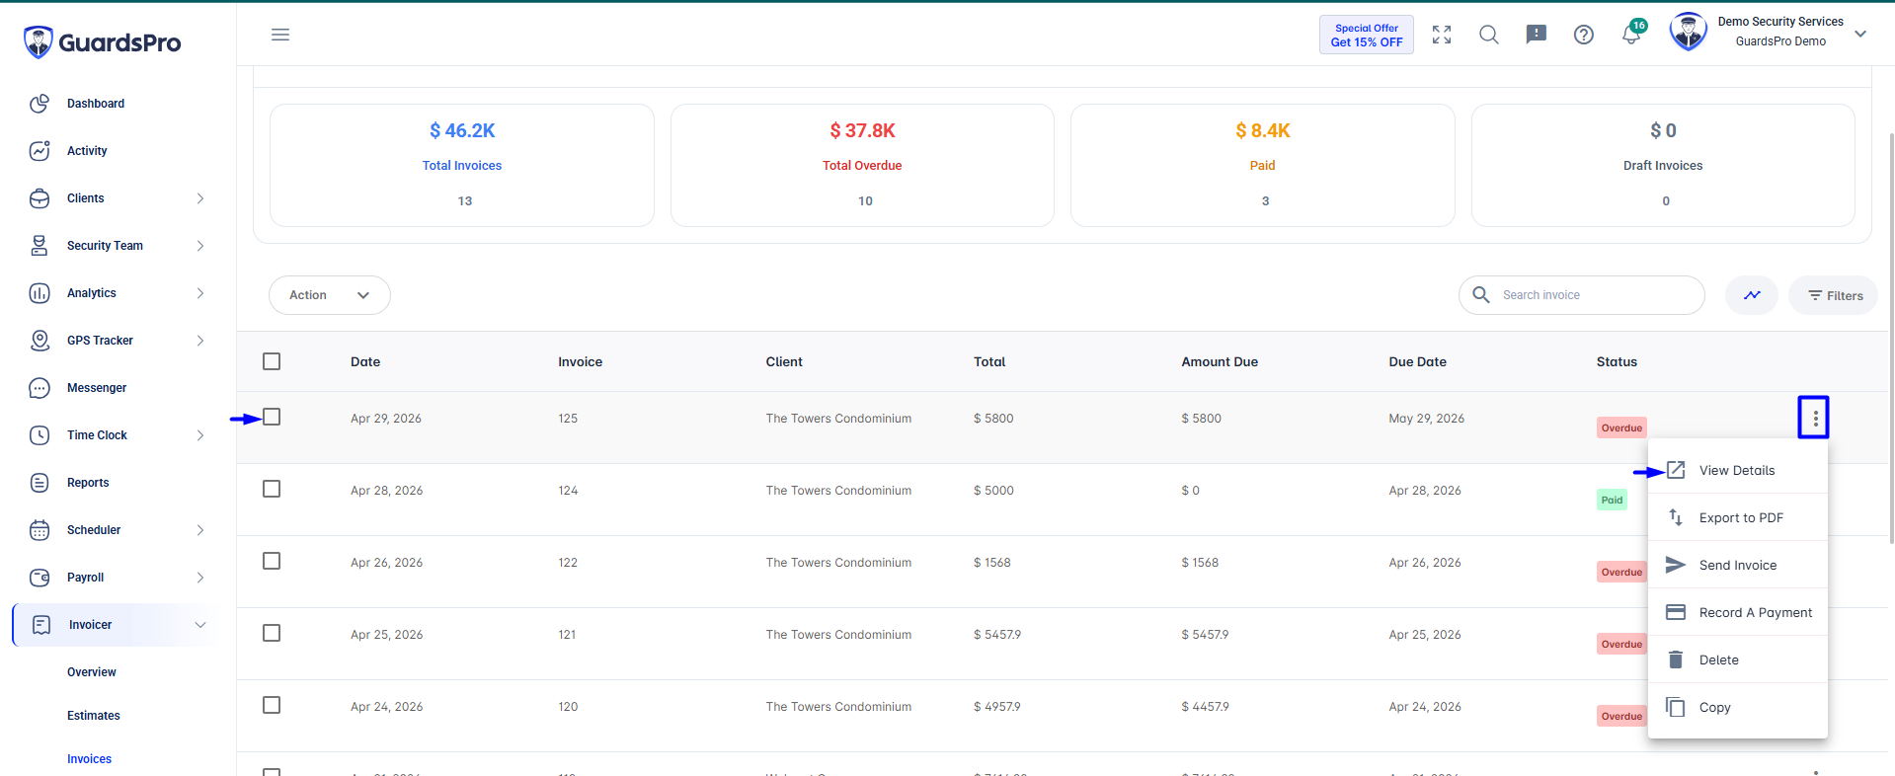This screenshot has height=776, width=1895.
Task: Click the Total Overdue summary card
Action: click(x=862, y=165)
